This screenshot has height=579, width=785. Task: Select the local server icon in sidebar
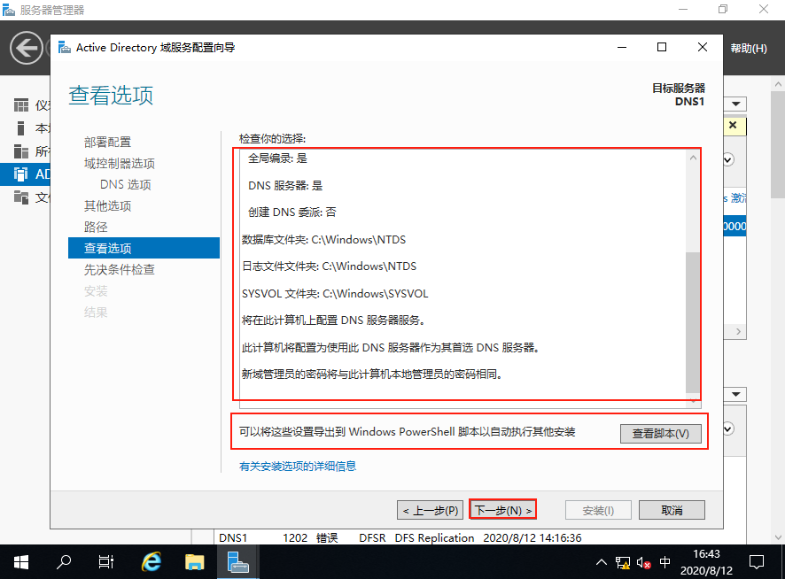click(x=21, y=128)
